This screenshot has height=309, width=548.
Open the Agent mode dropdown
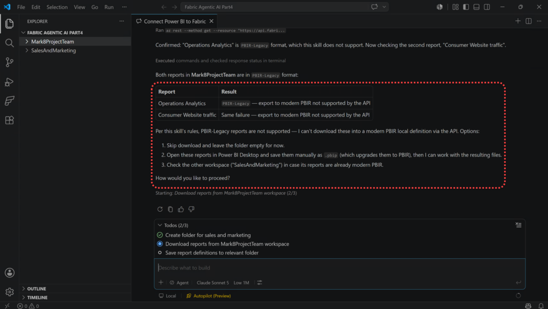tap(179, 282)
